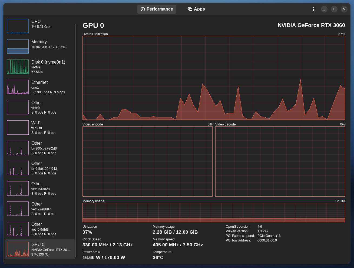Click the Overall utilization graph

point(214,77)
